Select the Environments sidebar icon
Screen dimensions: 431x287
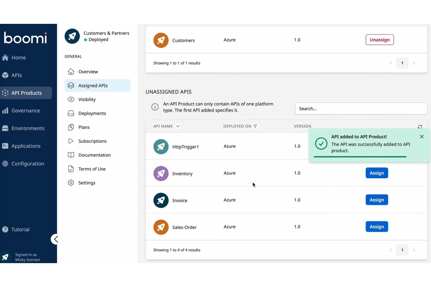pos(6,128)
